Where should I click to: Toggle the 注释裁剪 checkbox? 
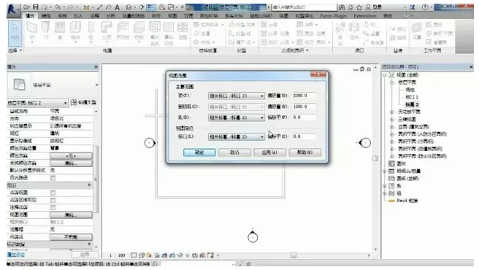pos(53,207)
